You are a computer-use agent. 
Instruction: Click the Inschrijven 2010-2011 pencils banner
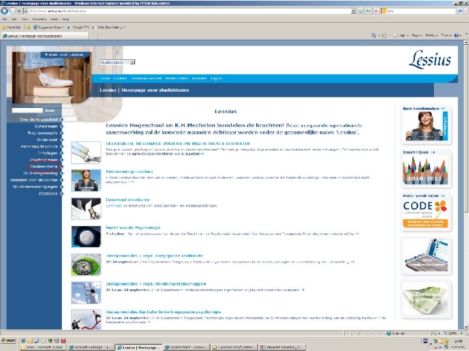tap(425, 168)
